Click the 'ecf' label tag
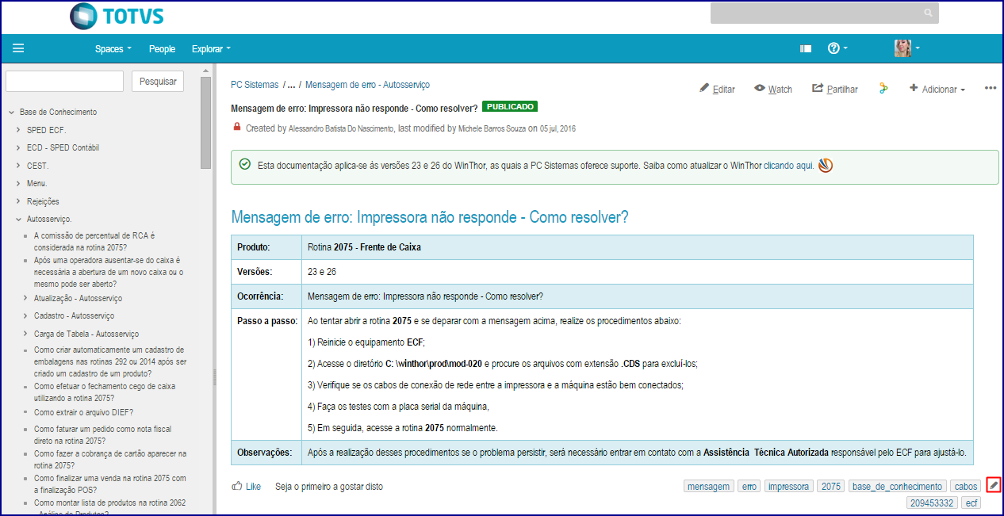This screenshot has height=516, width=1004. click(x=971, y=503)
